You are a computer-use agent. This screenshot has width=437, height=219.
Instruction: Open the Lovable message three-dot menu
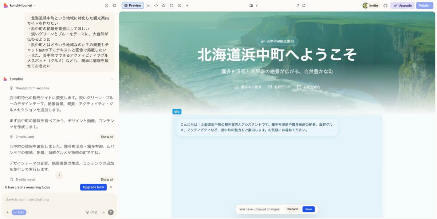click(111, 79)
